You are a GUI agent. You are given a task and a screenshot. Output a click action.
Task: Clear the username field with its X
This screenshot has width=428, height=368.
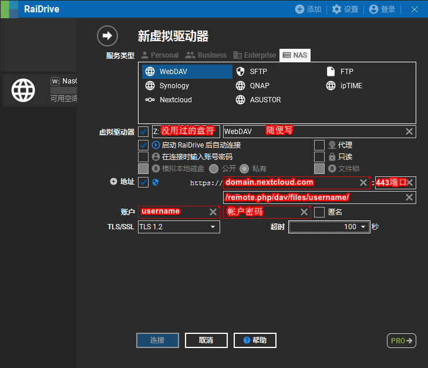[x=213, y=212]
